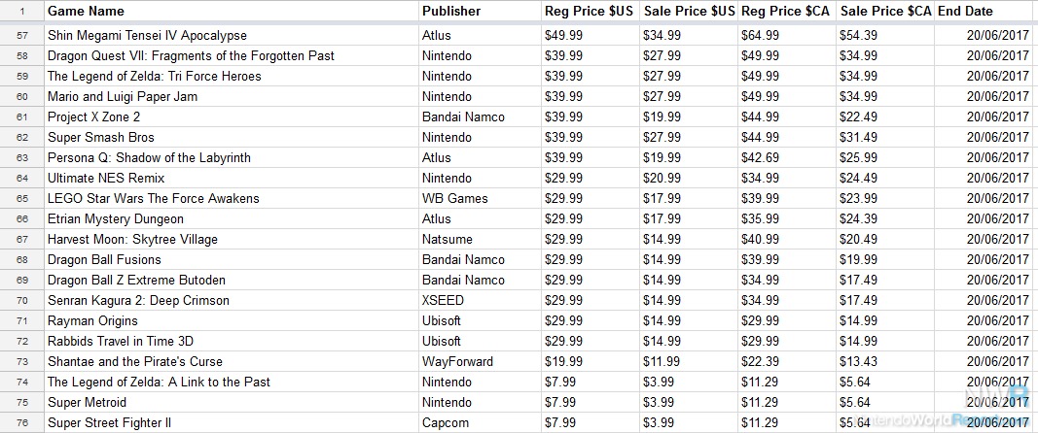This screenshot has width=1038, height=433.
Task: Select the $64.99 Reg Price $CA cell
Action: [787, 35]
